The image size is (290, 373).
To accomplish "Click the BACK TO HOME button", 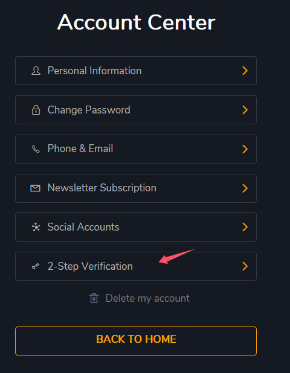I will 136,341.
